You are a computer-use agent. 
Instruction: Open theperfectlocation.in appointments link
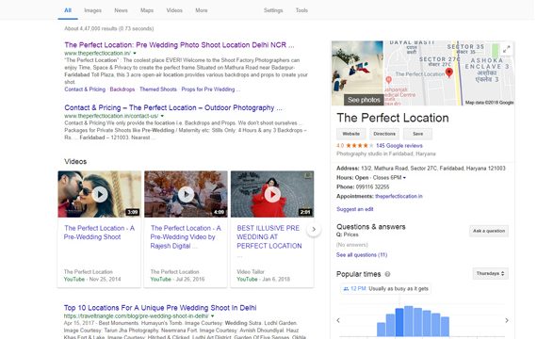pyautogui.click(x=399, y=196)
